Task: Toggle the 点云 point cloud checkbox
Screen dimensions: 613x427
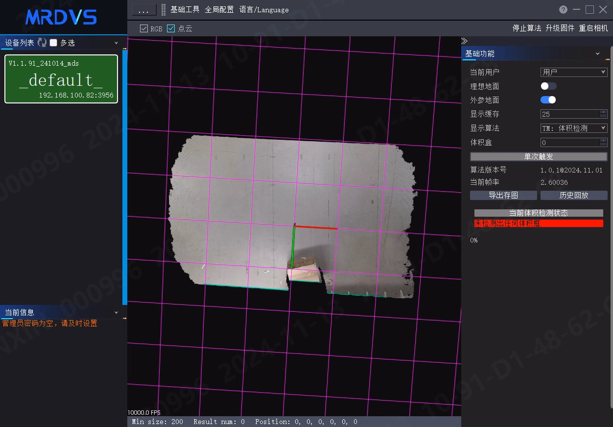Action: [x=171, y=28]
